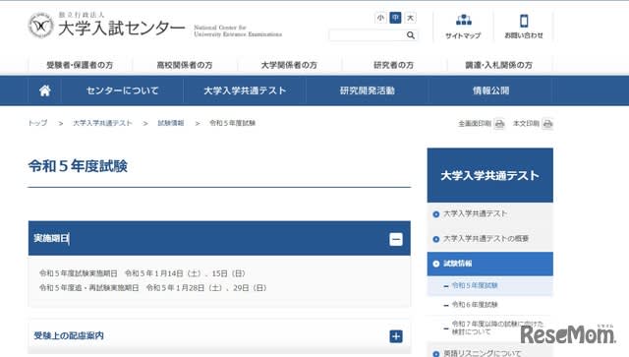Set font size to medium (中)

395,18
